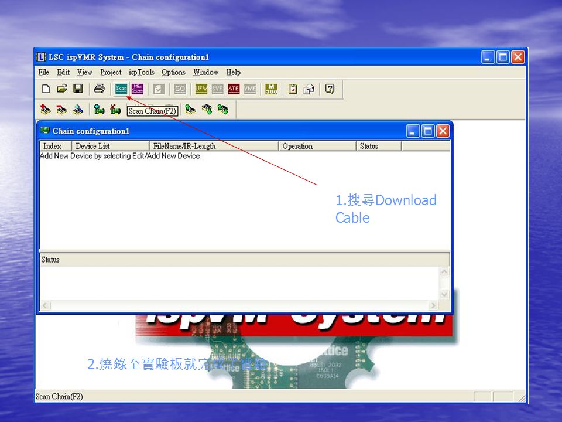The width and height of the screenshot is (562, 422).
Task: Click the Device List column header
Action: click(x=111, y=146)
